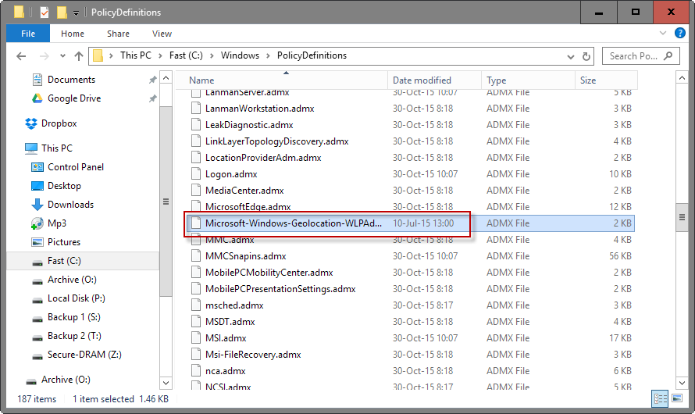
Task: Click the file icon beside Logon.admx
Action: 196,173
